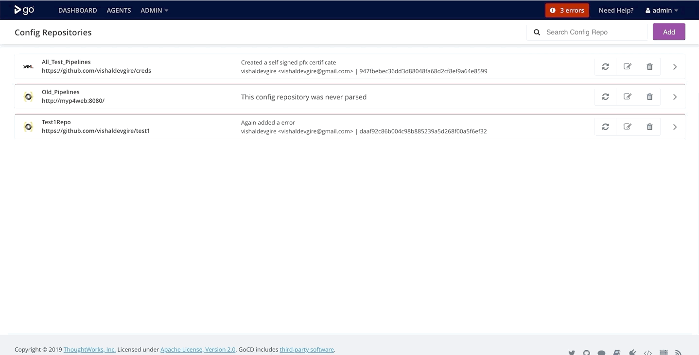Open the RSS feed footer icon
699x355 pixels.
point(679,353)
